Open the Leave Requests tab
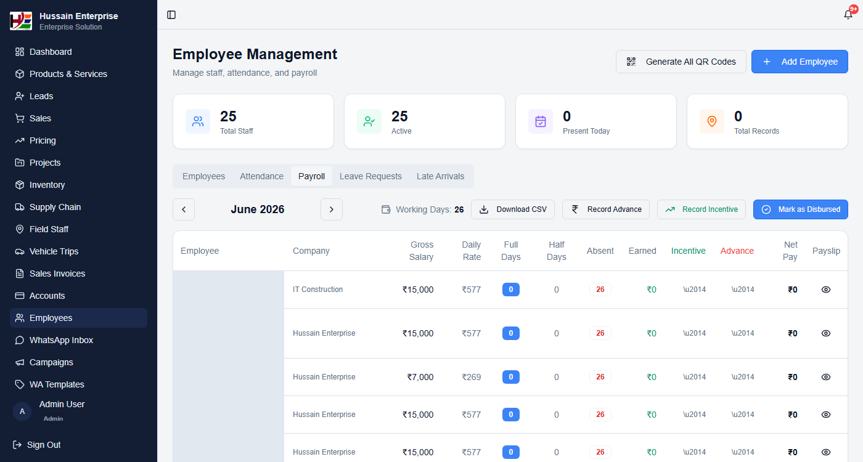This screenshot has height=462, width=863. point(370,176)
